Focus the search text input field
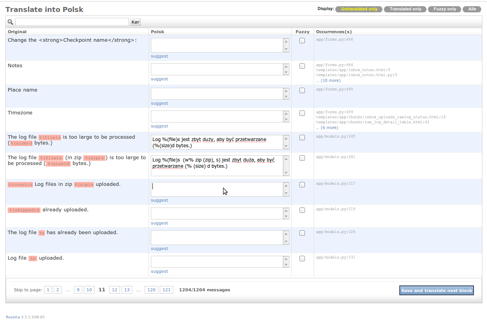 point(72,22)
